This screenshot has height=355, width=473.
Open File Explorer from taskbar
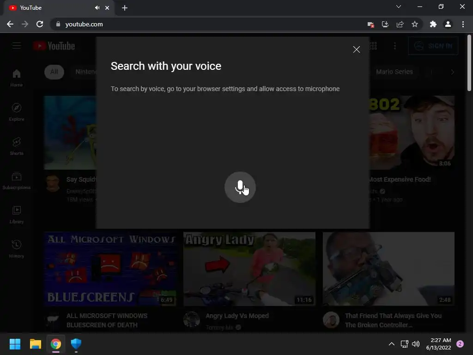(35, 344)
